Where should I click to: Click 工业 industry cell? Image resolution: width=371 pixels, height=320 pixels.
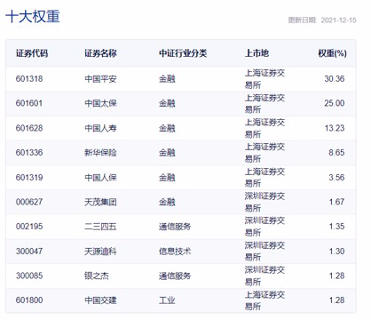167,300
